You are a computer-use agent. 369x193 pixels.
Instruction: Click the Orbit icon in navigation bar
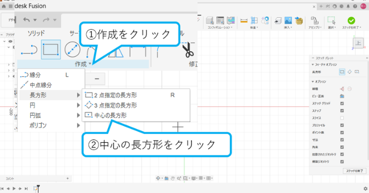(158, 178)
